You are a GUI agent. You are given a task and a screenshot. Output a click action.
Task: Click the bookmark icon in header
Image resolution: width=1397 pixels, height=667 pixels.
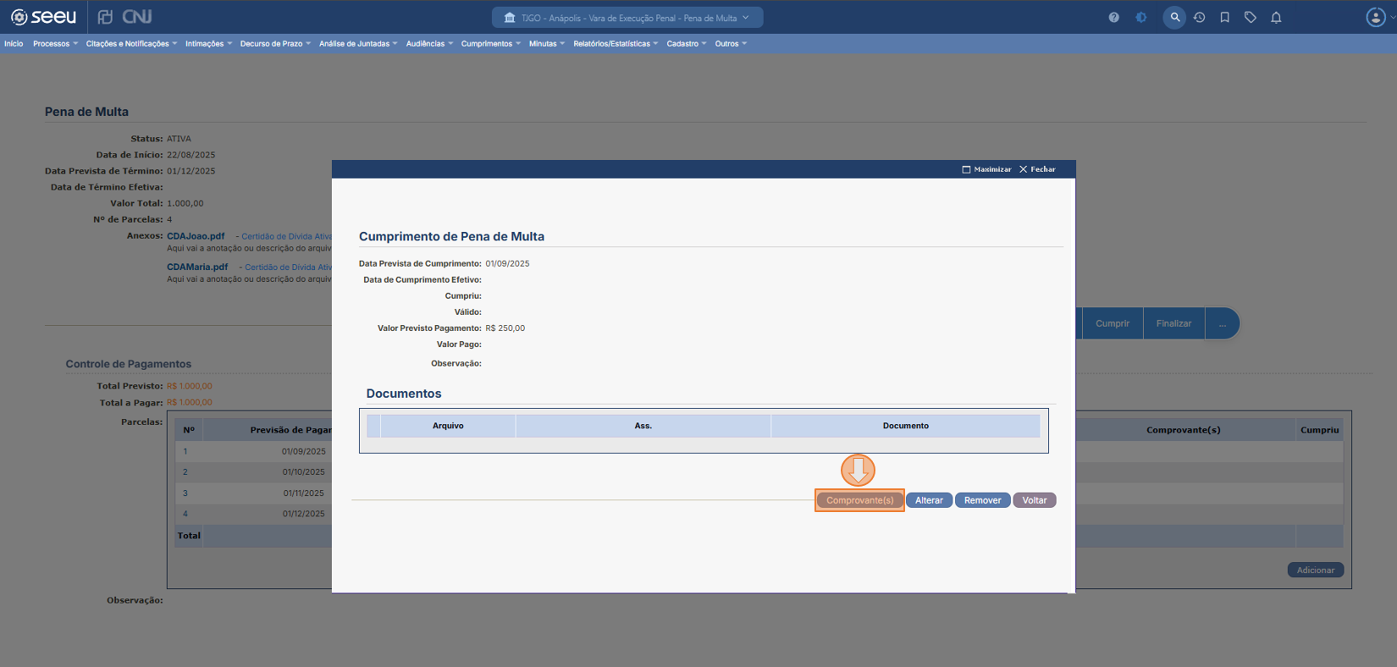pyautogui.click(x=1225, y=17)
